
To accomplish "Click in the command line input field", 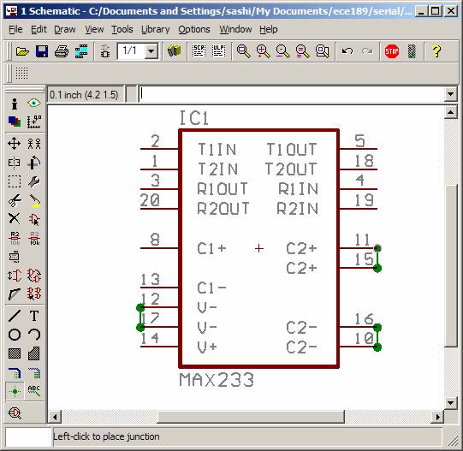I will coord(292,94).
